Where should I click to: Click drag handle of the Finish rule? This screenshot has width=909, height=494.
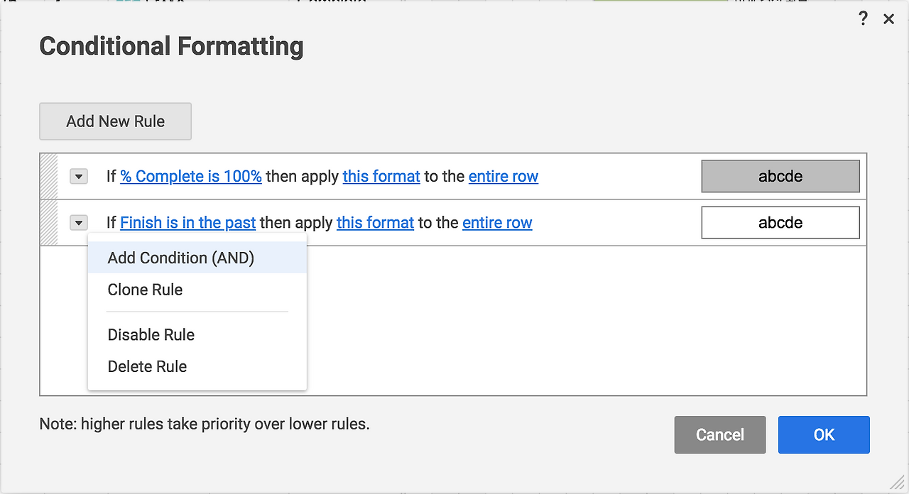point(48,223)
